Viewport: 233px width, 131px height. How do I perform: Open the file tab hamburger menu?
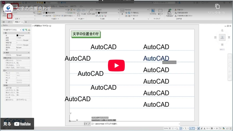point(4,22)
